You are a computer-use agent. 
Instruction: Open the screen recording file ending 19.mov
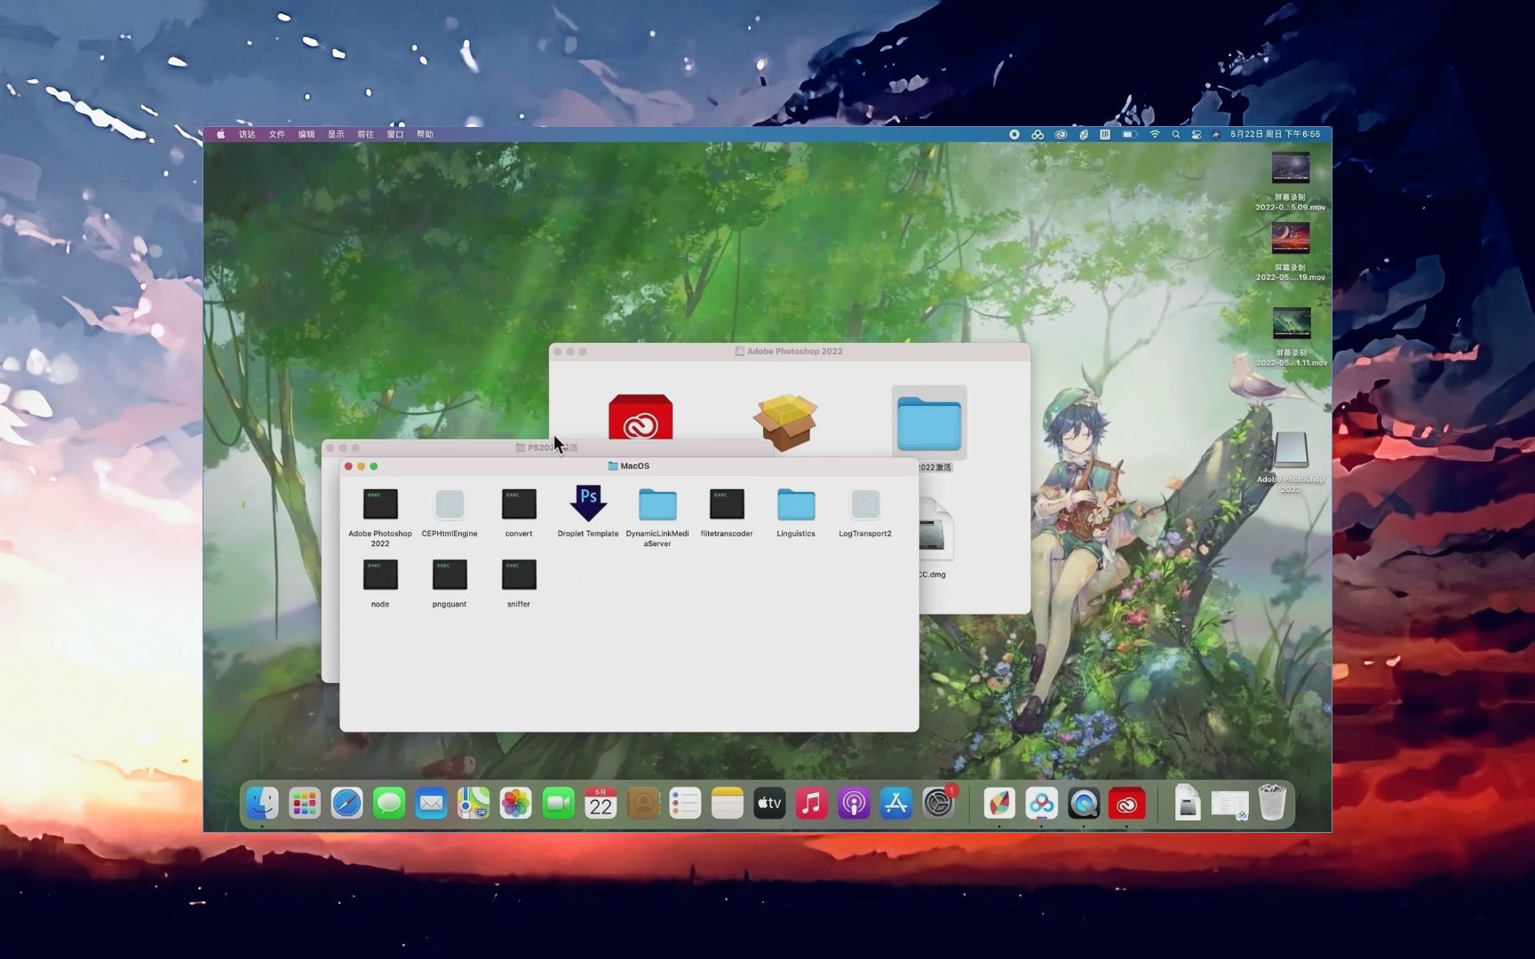(1291, 239)
